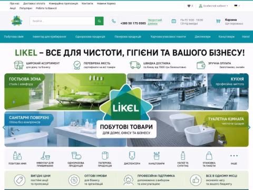Click the Побутові товари center badge
Screen dimensions: 253x190
coord(126,129)
